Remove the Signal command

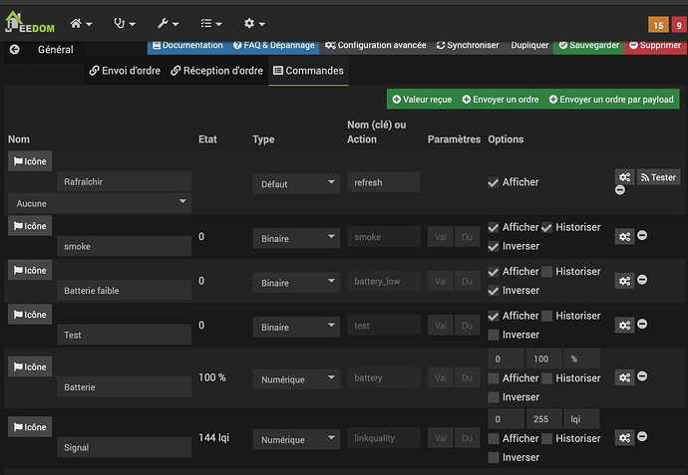click(642, 436)
